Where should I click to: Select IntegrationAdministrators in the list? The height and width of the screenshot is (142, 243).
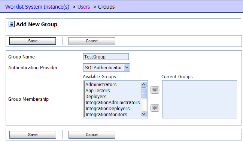(113, 102)
